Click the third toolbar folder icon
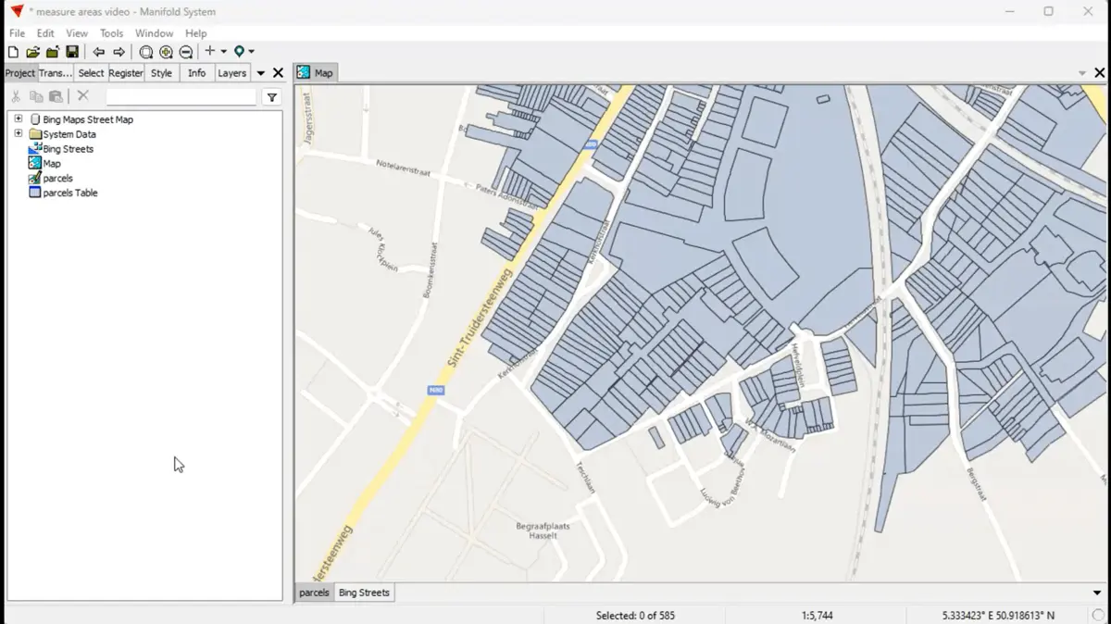The height and width of the screenshot is (624, 1111). click(x=52, y=52)
